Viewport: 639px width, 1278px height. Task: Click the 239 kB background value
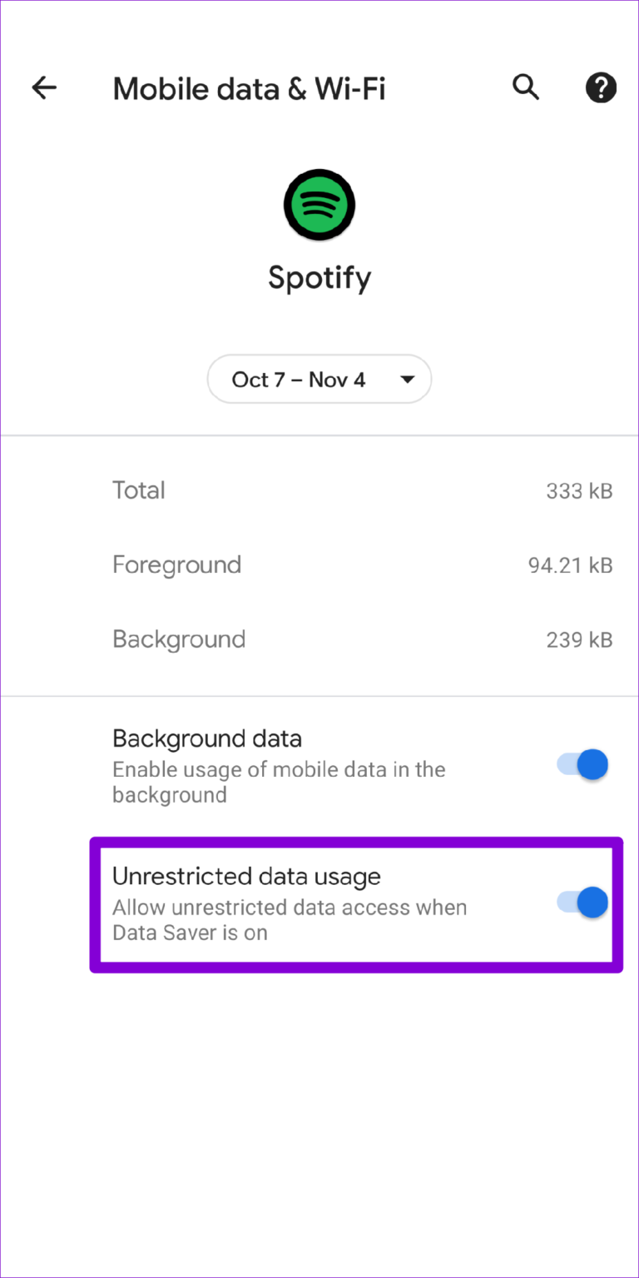(x=579, y=639)
